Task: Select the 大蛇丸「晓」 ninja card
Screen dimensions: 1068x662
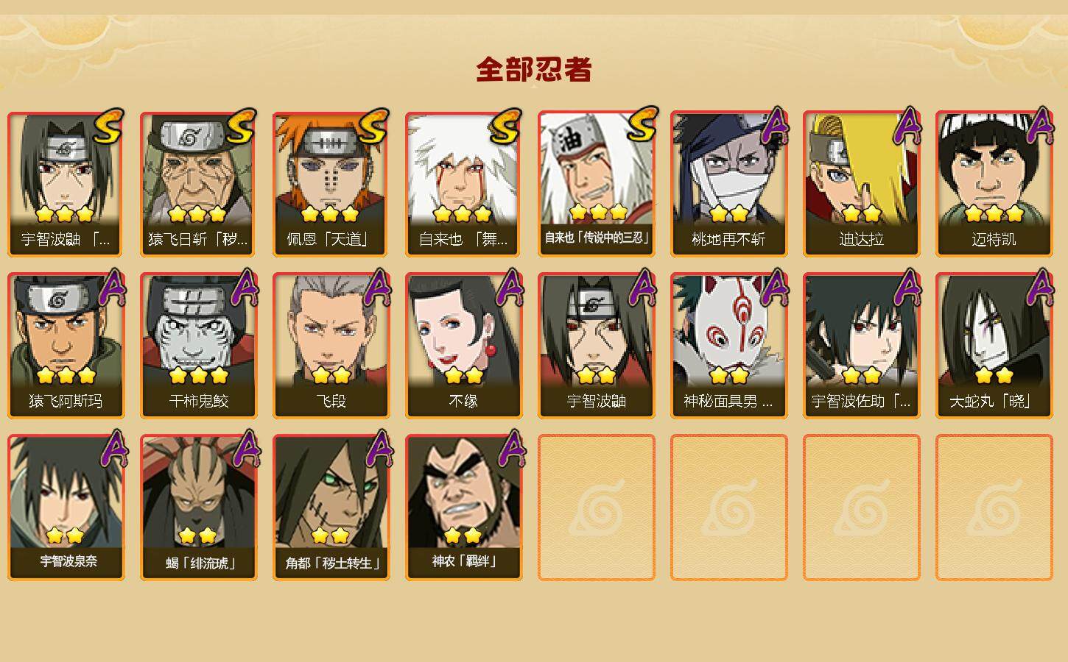Action: coord(994,346)
